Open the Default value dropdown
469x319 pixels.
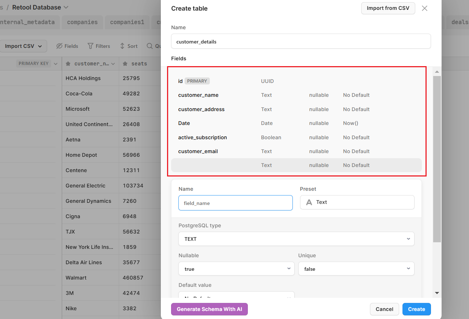coord(236,295)
